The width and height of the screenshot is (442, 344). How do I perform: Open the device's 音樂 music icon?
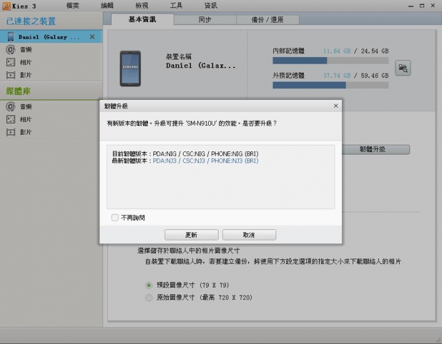(x=10, y=50)
